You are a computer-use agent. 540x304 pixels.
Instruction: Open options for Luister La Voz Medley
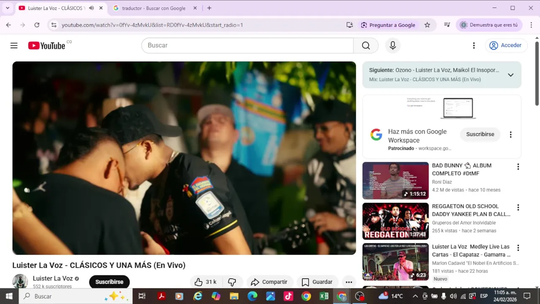click(518, 248)
